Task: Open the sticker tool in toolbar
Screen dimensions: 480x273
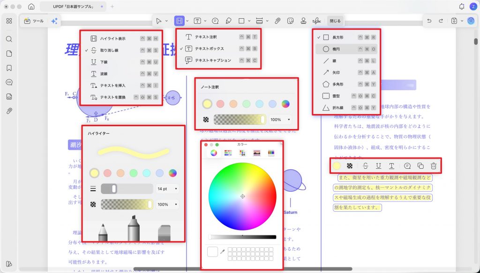Action: tap(291, 21)
